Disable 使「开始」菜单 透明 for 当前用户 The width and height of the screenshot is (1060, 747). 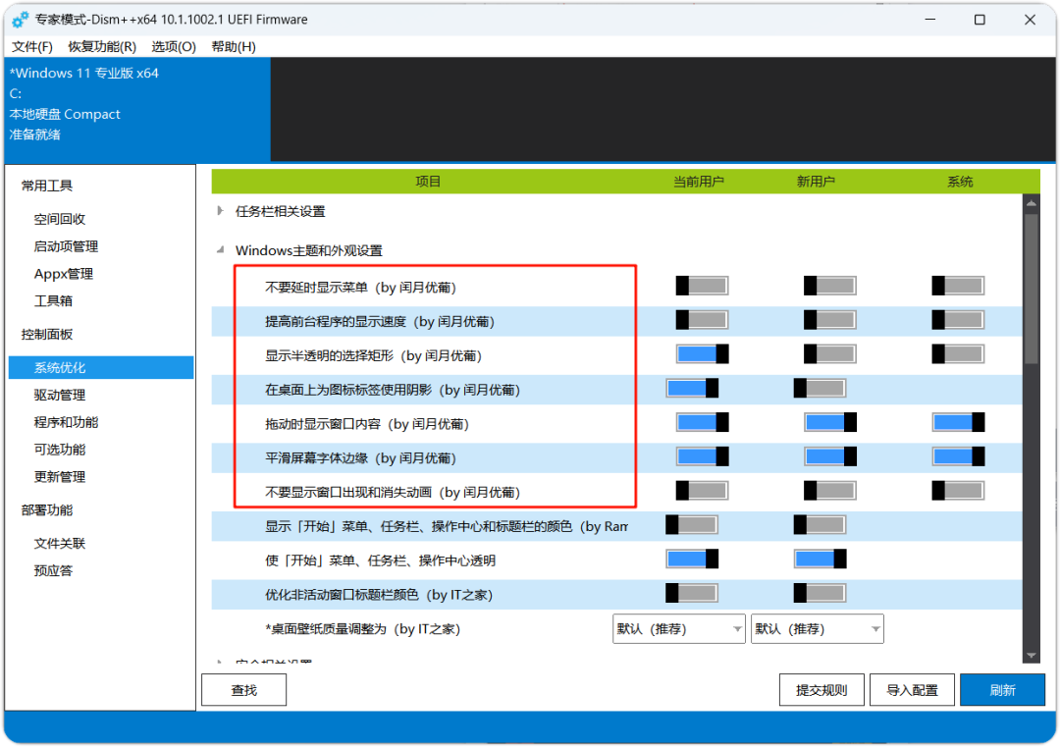692,560
